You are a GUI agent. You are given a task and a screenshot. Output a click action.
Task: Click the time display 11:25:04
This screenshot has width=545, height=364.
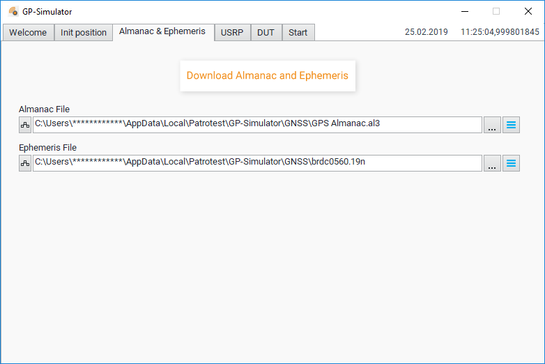500,32
